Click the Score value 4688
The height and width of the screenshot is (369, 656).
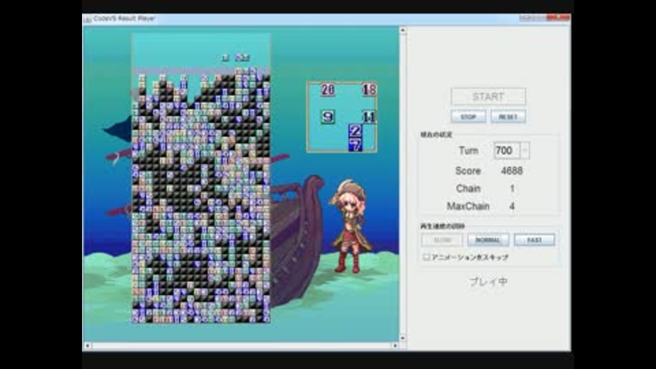pyautogui.click(x=512, y=171)
